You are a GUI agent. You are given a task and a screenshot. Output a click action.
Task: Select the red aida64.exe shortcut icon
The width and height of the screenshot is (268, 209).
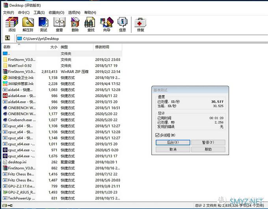[5, 95]
